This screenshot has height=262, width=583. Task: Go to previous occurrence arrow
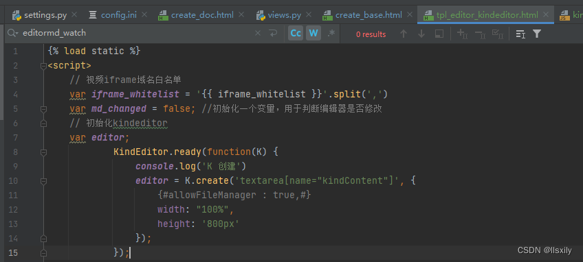coord(404,34)
